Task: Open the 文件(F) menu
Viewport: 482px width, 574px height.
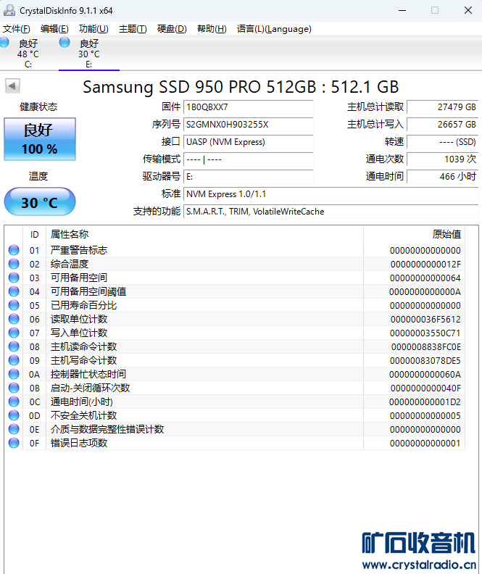Action: pos(17,29)
